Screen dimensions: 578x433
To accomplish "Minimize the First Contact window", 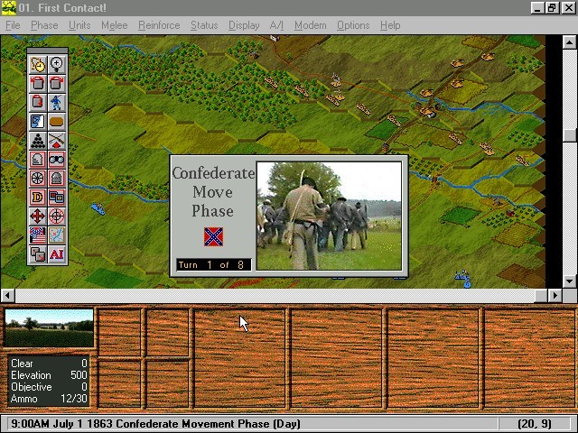I will tap(537, 8).
